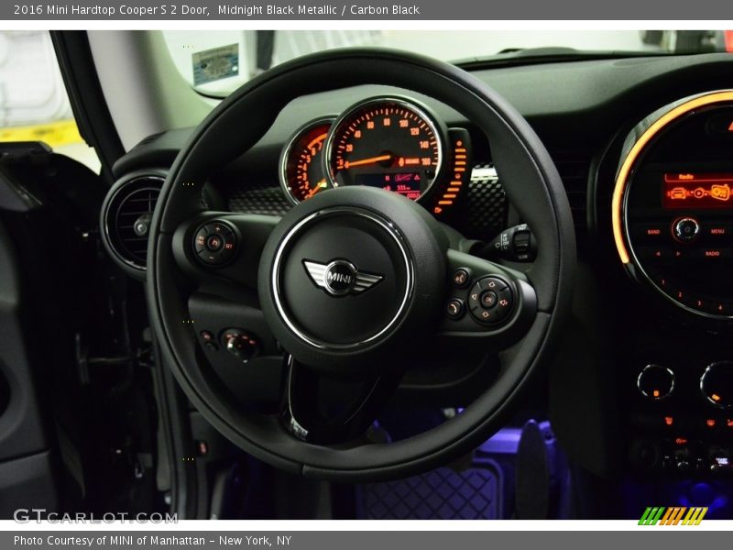
Task: Select the volume up arrow on the right spoke
Action: point(492,284)
